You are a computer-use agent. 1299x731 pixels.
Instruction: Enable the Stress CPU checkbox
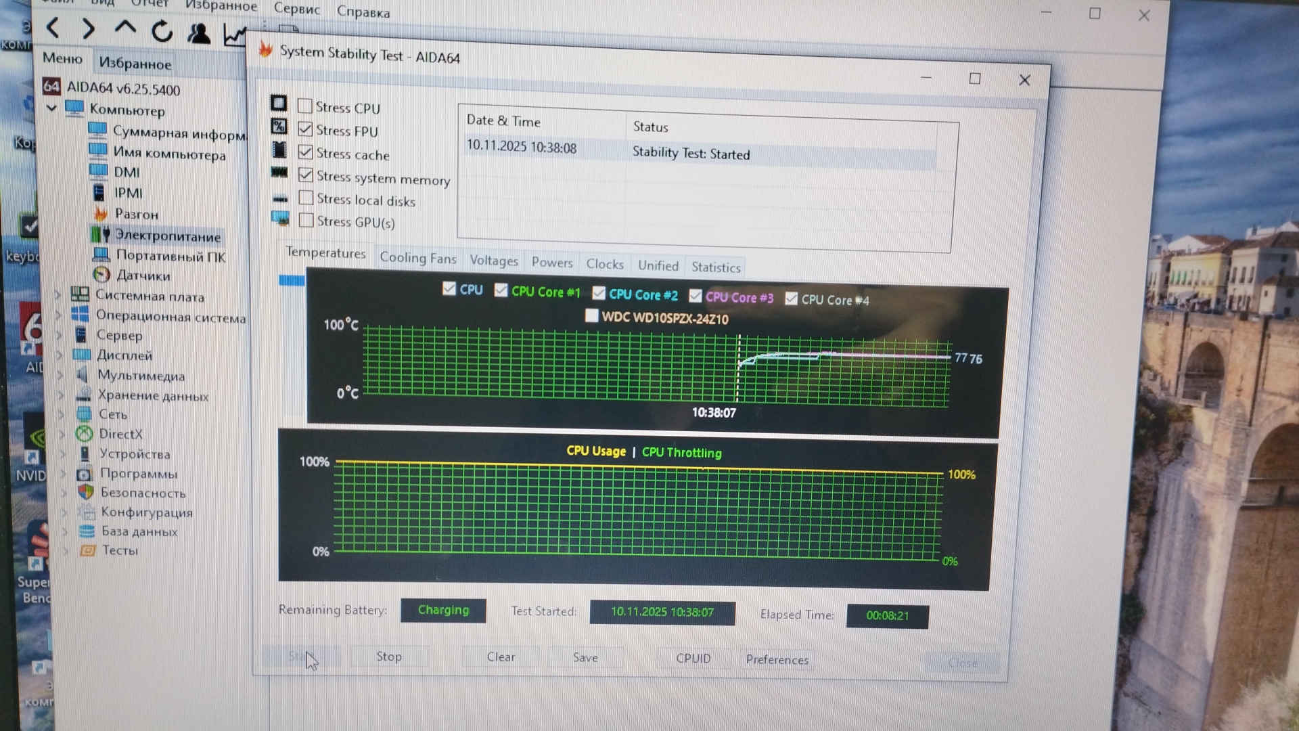pos(305,106)
